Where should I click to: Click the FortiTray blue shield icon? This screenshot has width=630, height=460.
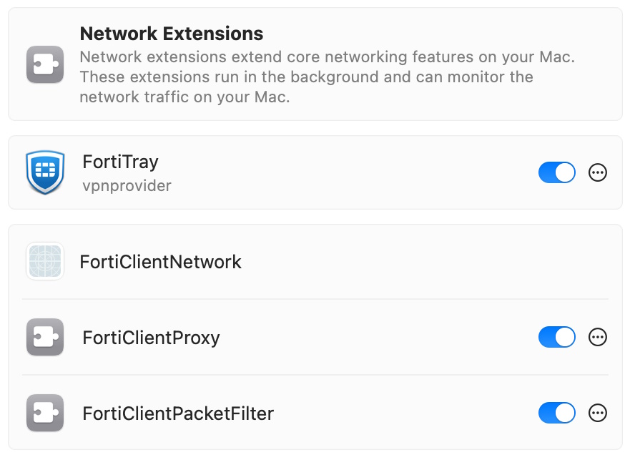(x=45, y=172)
